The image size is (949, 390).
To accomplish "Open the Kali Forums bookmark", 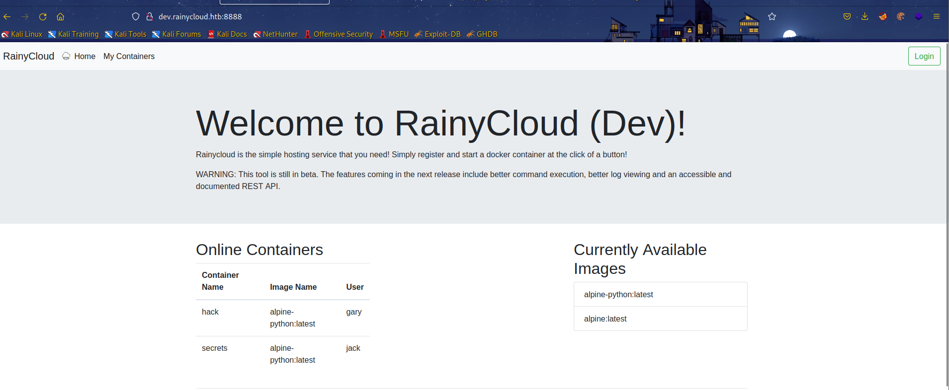I will pyautogui.click(x=177, y=34).
